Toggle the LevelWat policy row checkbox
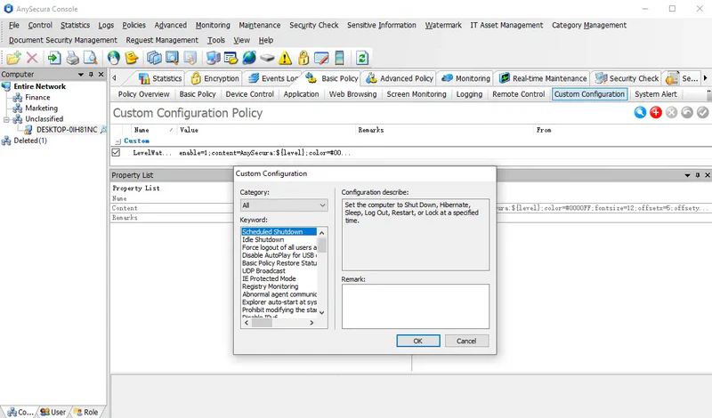Screen dimensions: 712x418 pos(116,152)
